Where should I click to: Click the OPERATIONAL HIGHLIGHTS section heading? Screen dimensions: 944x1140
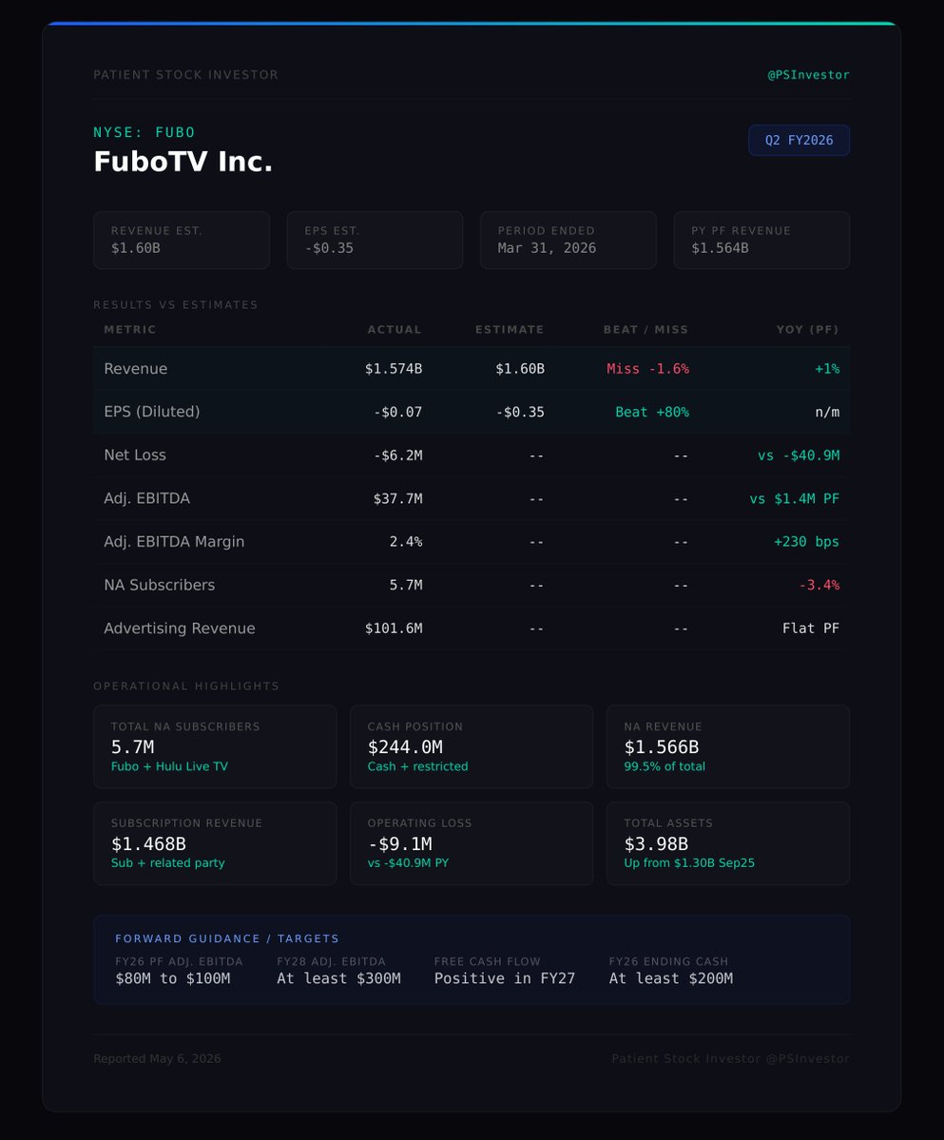186,686
